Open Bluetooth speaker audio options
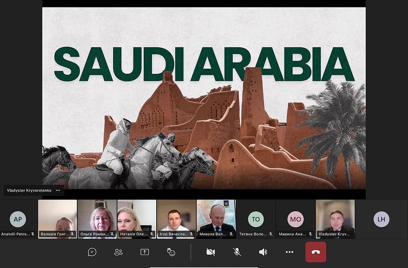408x268 pixels. (x=263, y=252)
